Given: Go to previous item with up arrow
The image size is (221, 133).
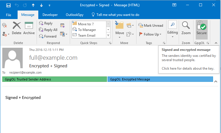Looking at the screenshot, I should tap(33, 5).
